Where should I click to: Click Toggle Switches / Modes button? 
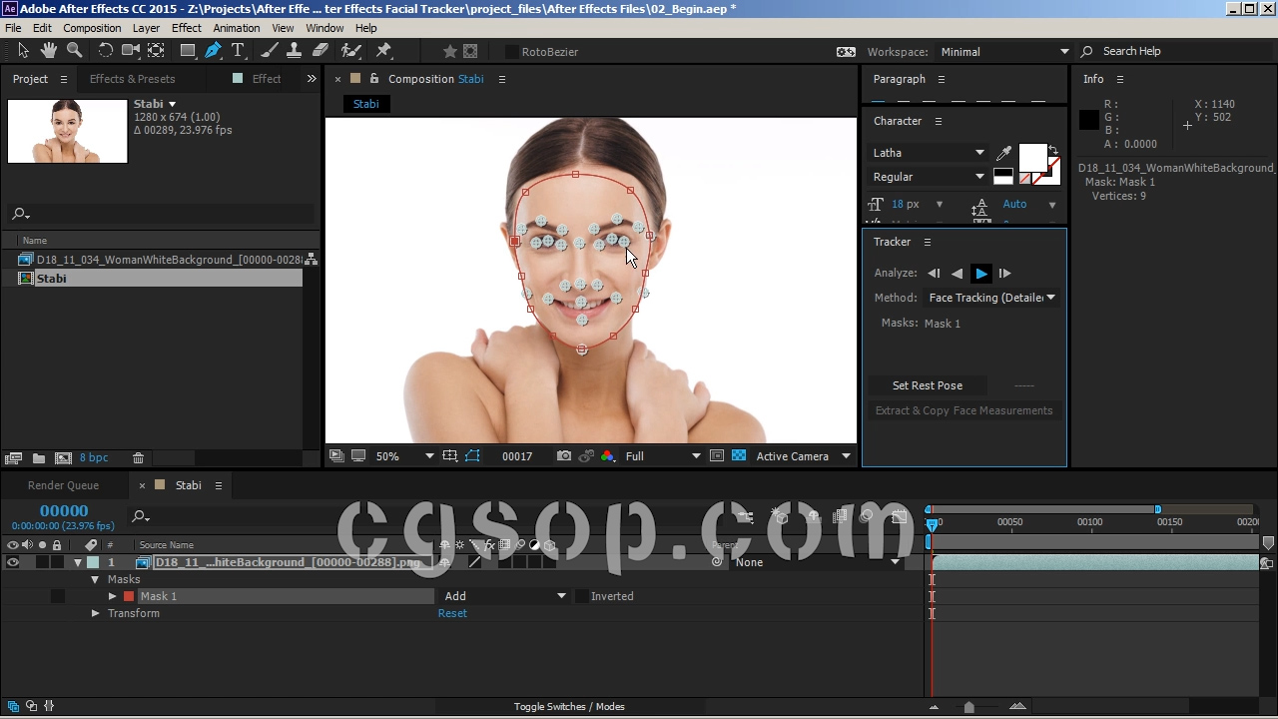point(569,707)
